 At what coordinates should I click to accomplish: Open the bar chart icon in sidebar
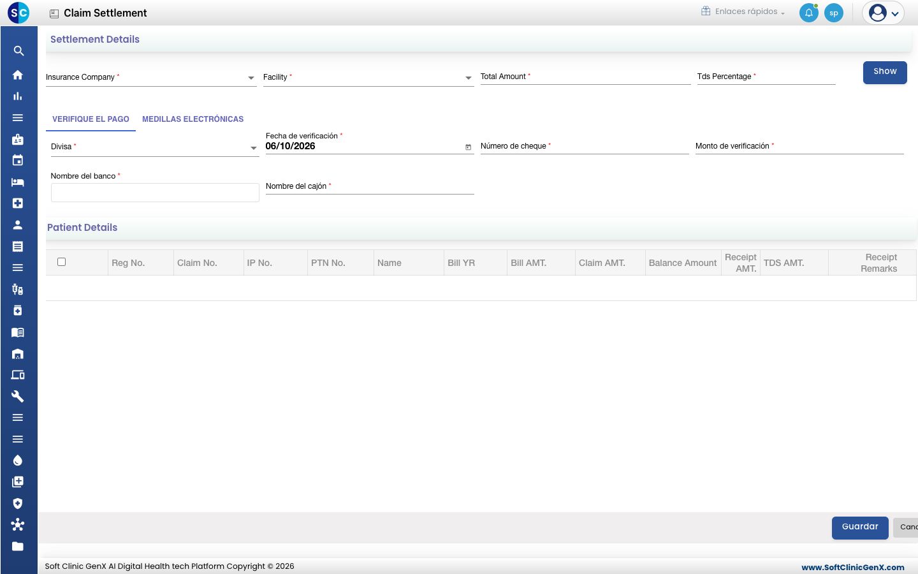[x=18, y=96]
